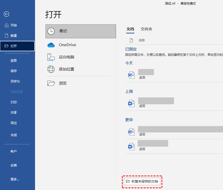
Task: Click the 添加位置 label
Action: [x=67, y=69]
